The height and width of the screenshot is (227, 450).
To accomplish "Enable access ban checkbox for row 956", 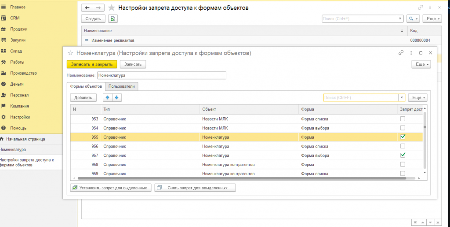I will coord(403,146).
